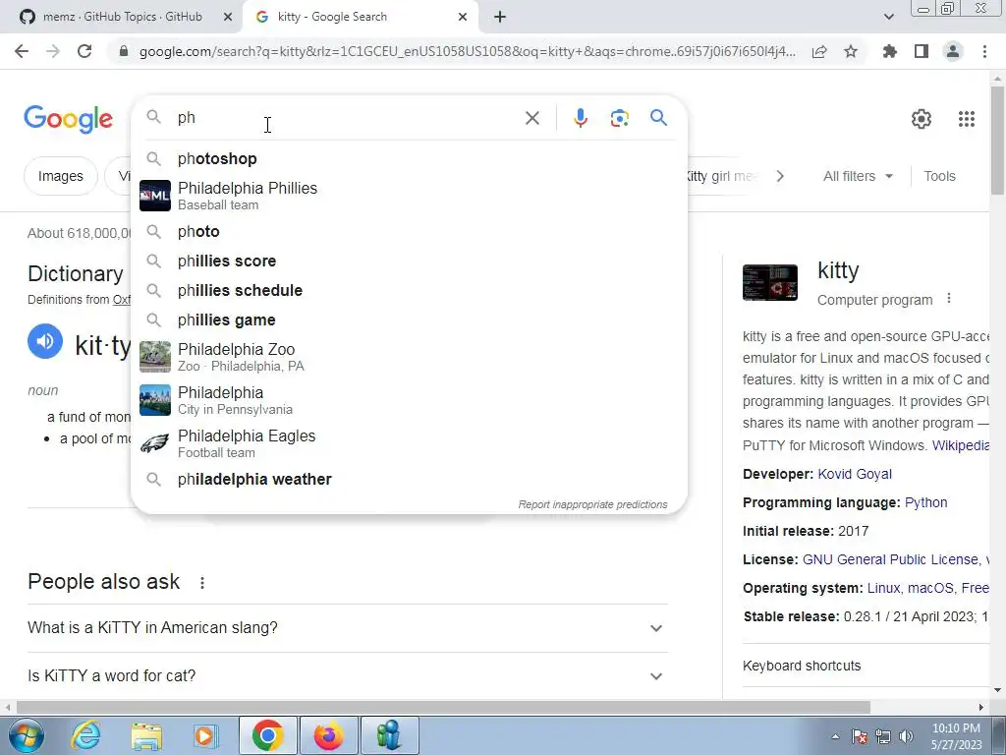Image resolution: width=1006 pixels, height=755 pixels.
Task: Choose the Philadelphia Zoo suggestion
Action: (409, 357)
